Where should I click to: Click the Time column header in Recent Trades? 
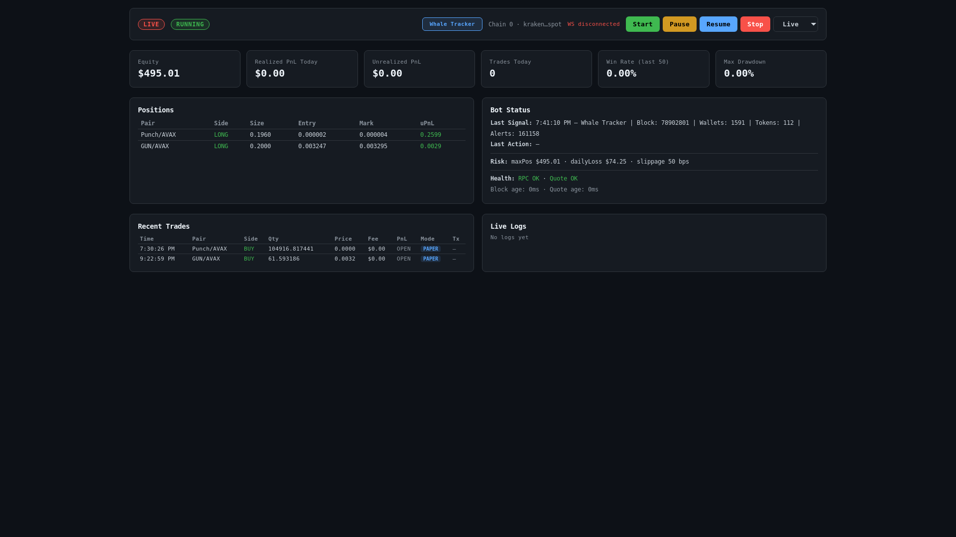pos(147,239)
